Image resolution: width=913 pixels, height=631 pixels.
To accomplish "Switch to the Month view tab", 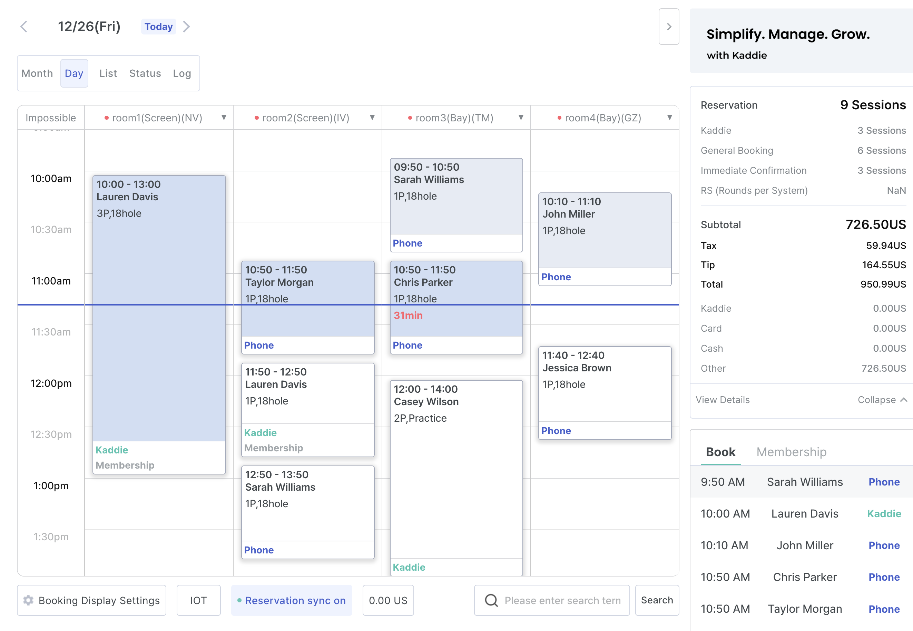I will [37, 73].
